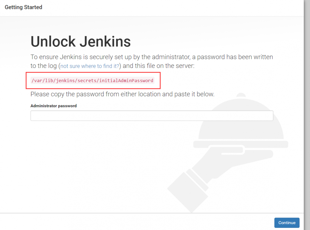Viewport: 310px width, 230px height.
Task: Click the blue Continue control at bottom right
Action: (x=286, y=223)
